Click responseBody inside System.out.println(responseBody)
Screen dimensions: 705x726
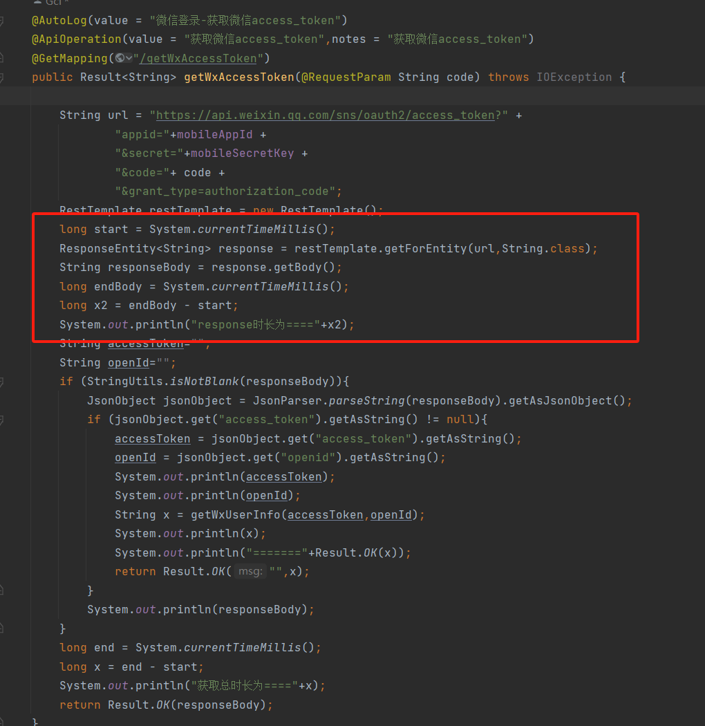259,610
